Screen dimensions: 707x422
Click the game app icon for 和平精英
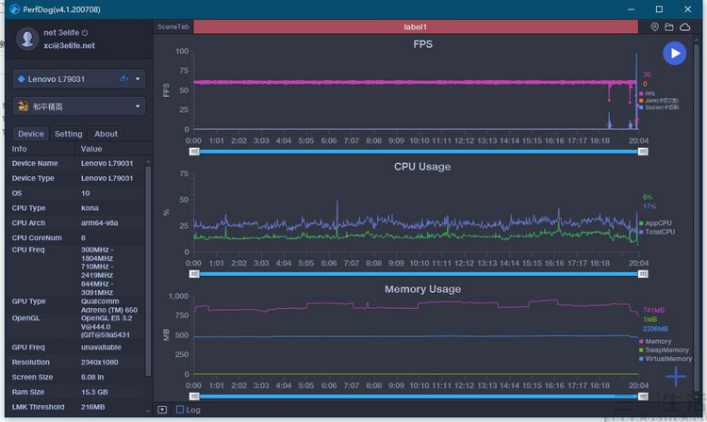coord(23,106)
